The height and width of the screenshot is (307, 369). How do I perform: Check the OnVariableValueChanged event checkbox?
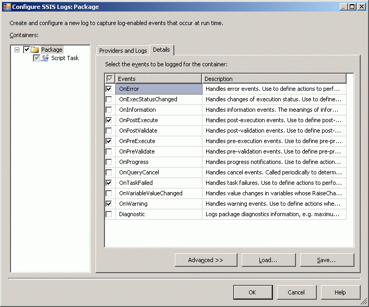109,193
